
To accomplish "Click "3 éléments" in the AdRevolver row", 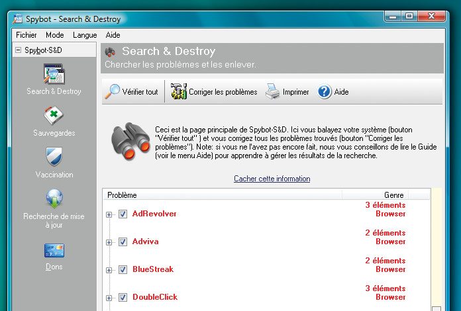I will (x=385, y=205).
